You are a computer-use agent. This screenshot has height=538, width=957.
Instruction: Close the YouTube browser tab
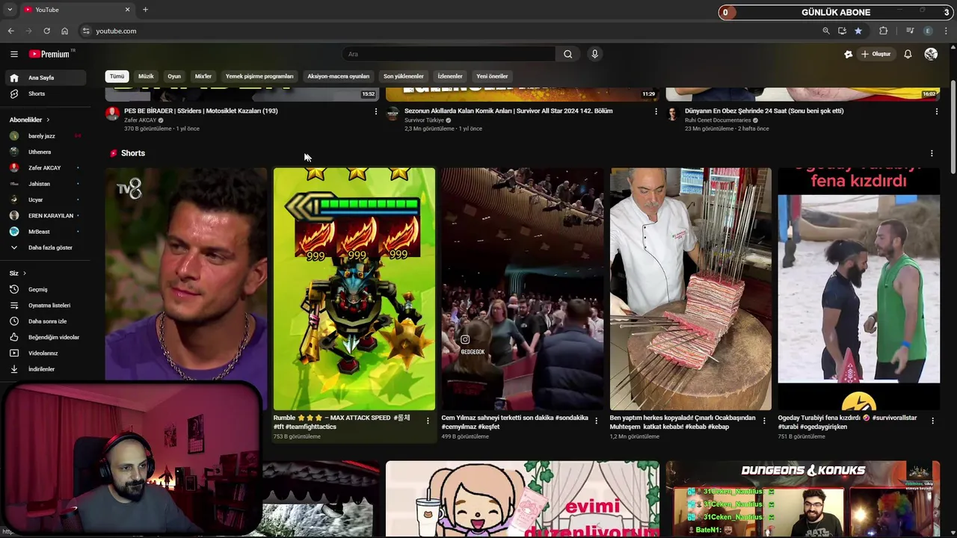(127, 10)
